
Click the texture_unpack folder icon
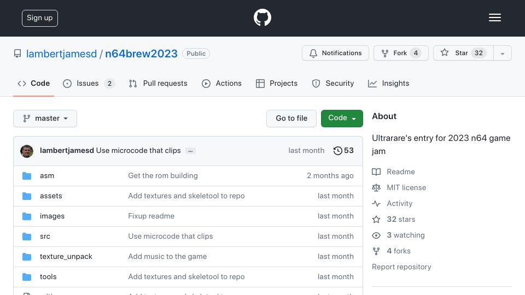tap(27, 257)
